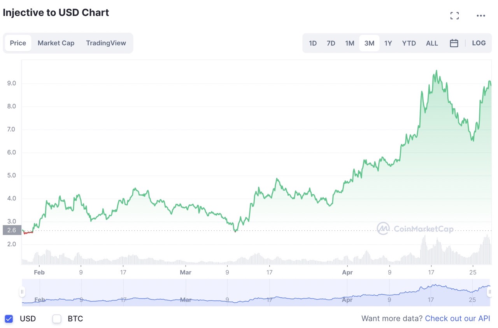
Task: Select the Price tab
Action: 18,43
